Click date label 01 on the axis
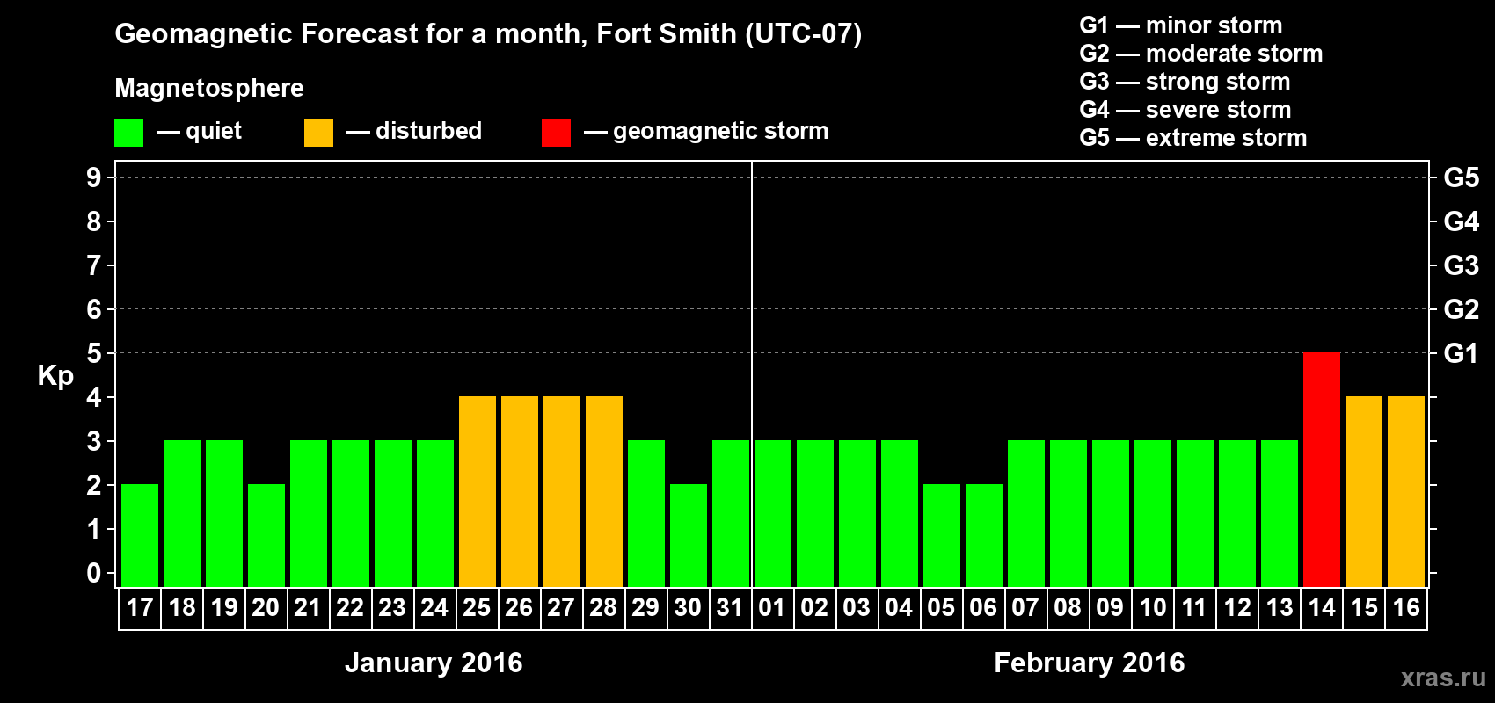Screen dimensions: 1495x703 click(772, 608)
